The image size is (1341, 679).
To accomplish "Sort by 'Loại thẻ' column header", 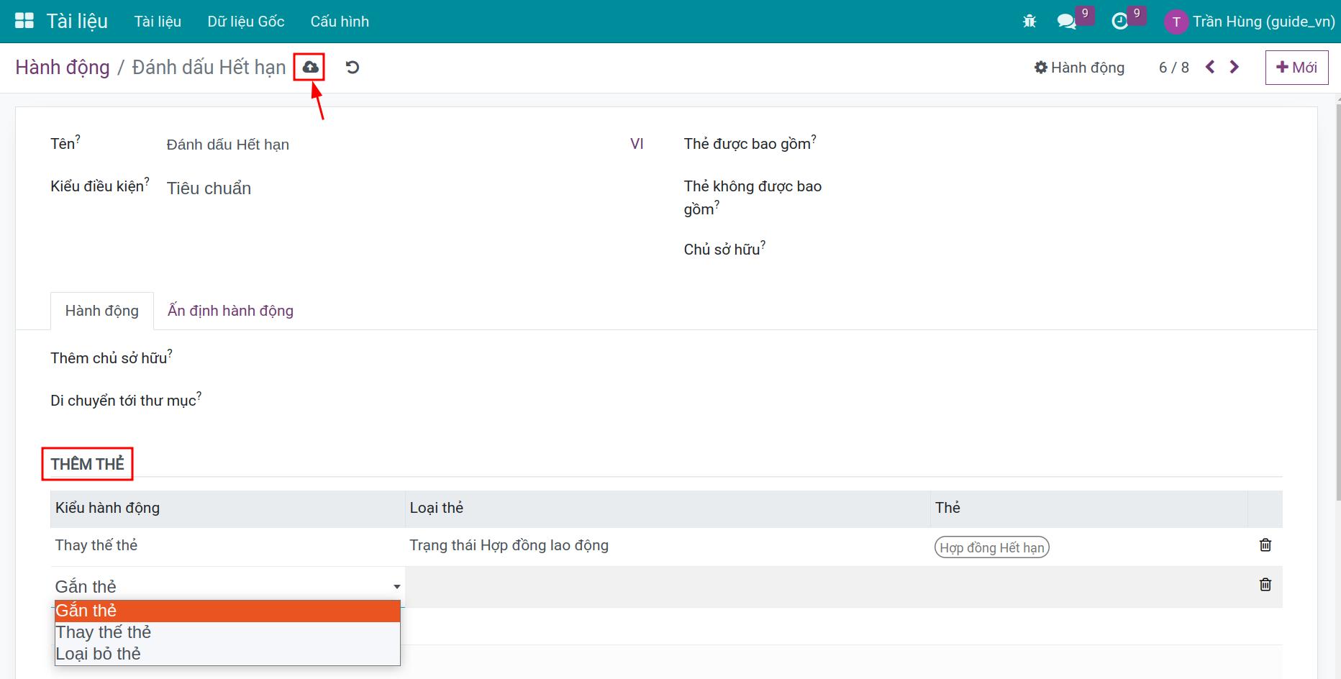I will click(667, 509).
